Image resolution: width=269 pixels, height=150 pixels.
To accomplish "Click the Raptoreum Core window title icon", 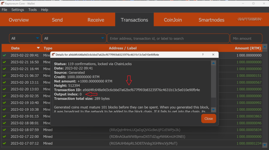I will (2, 3).
